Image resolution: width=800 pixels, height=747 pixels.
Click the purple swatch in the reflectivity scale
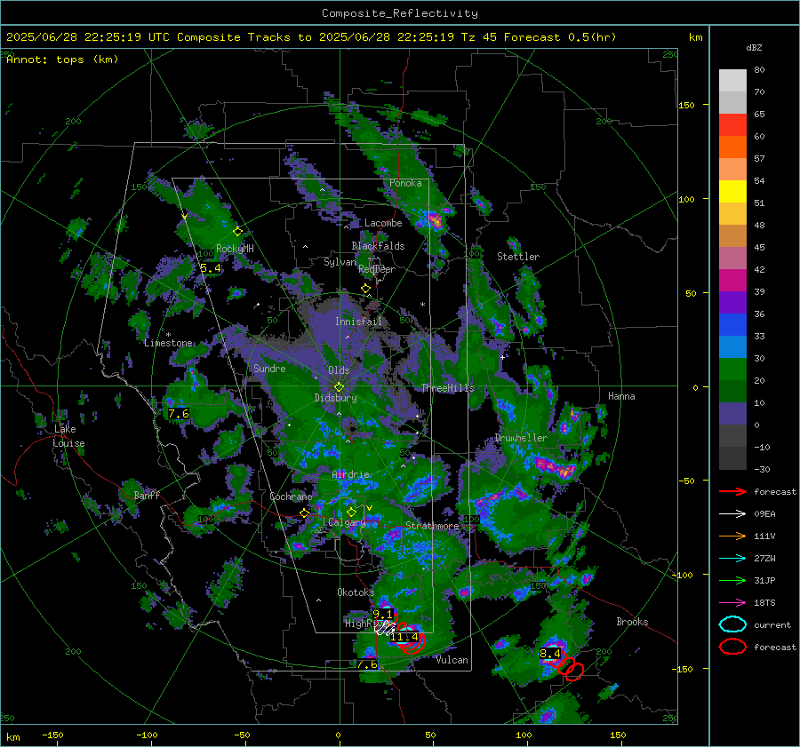732,302
